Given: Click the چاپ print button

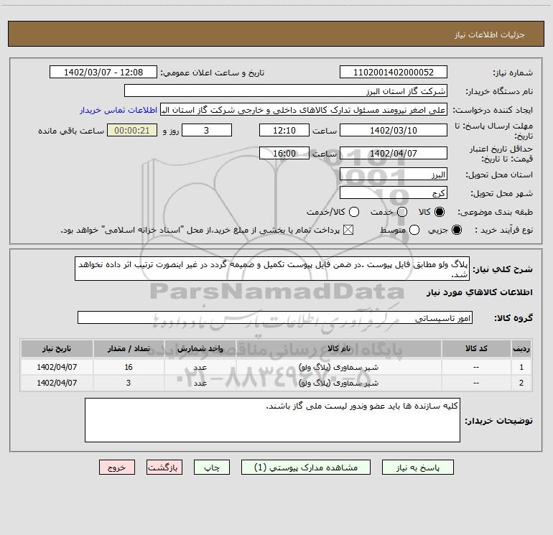Looking at the screenshot, I should click(x=212, y=467).
